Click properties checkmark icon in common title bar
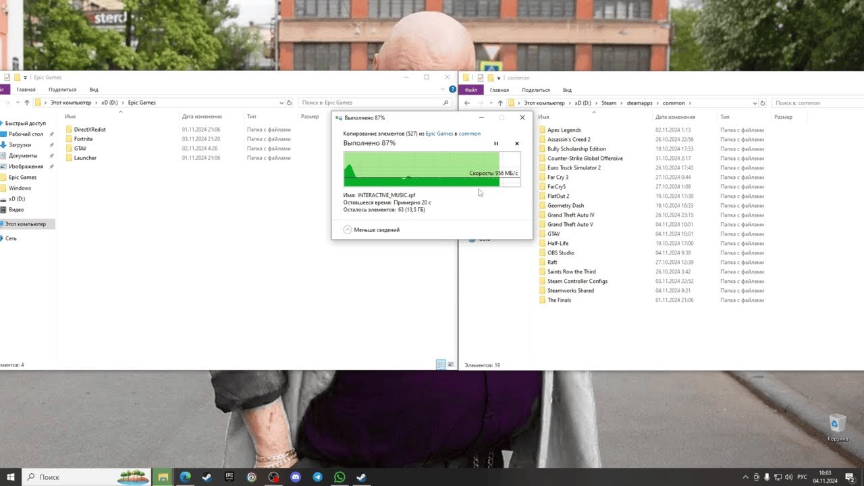Image resolution: width=864 pixels, height=486 pixels. tap(479, 78)
